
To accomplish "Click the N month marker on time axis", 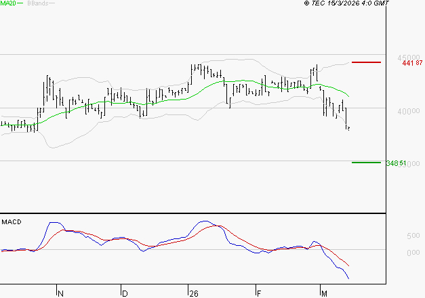I will click(x=61, y=294).
